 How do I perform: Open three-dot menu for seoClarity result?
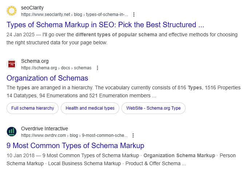[134, 15]
